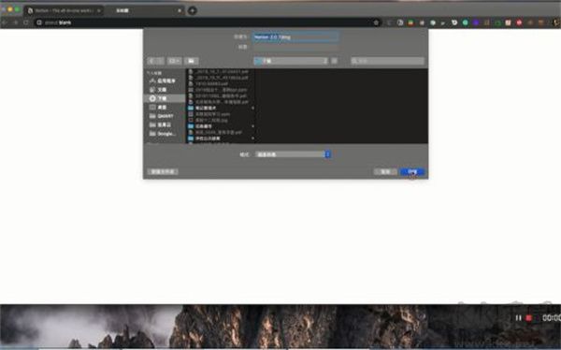Click the tags field below the file name
Screen dimensions: 561x350
coord(295,47)
